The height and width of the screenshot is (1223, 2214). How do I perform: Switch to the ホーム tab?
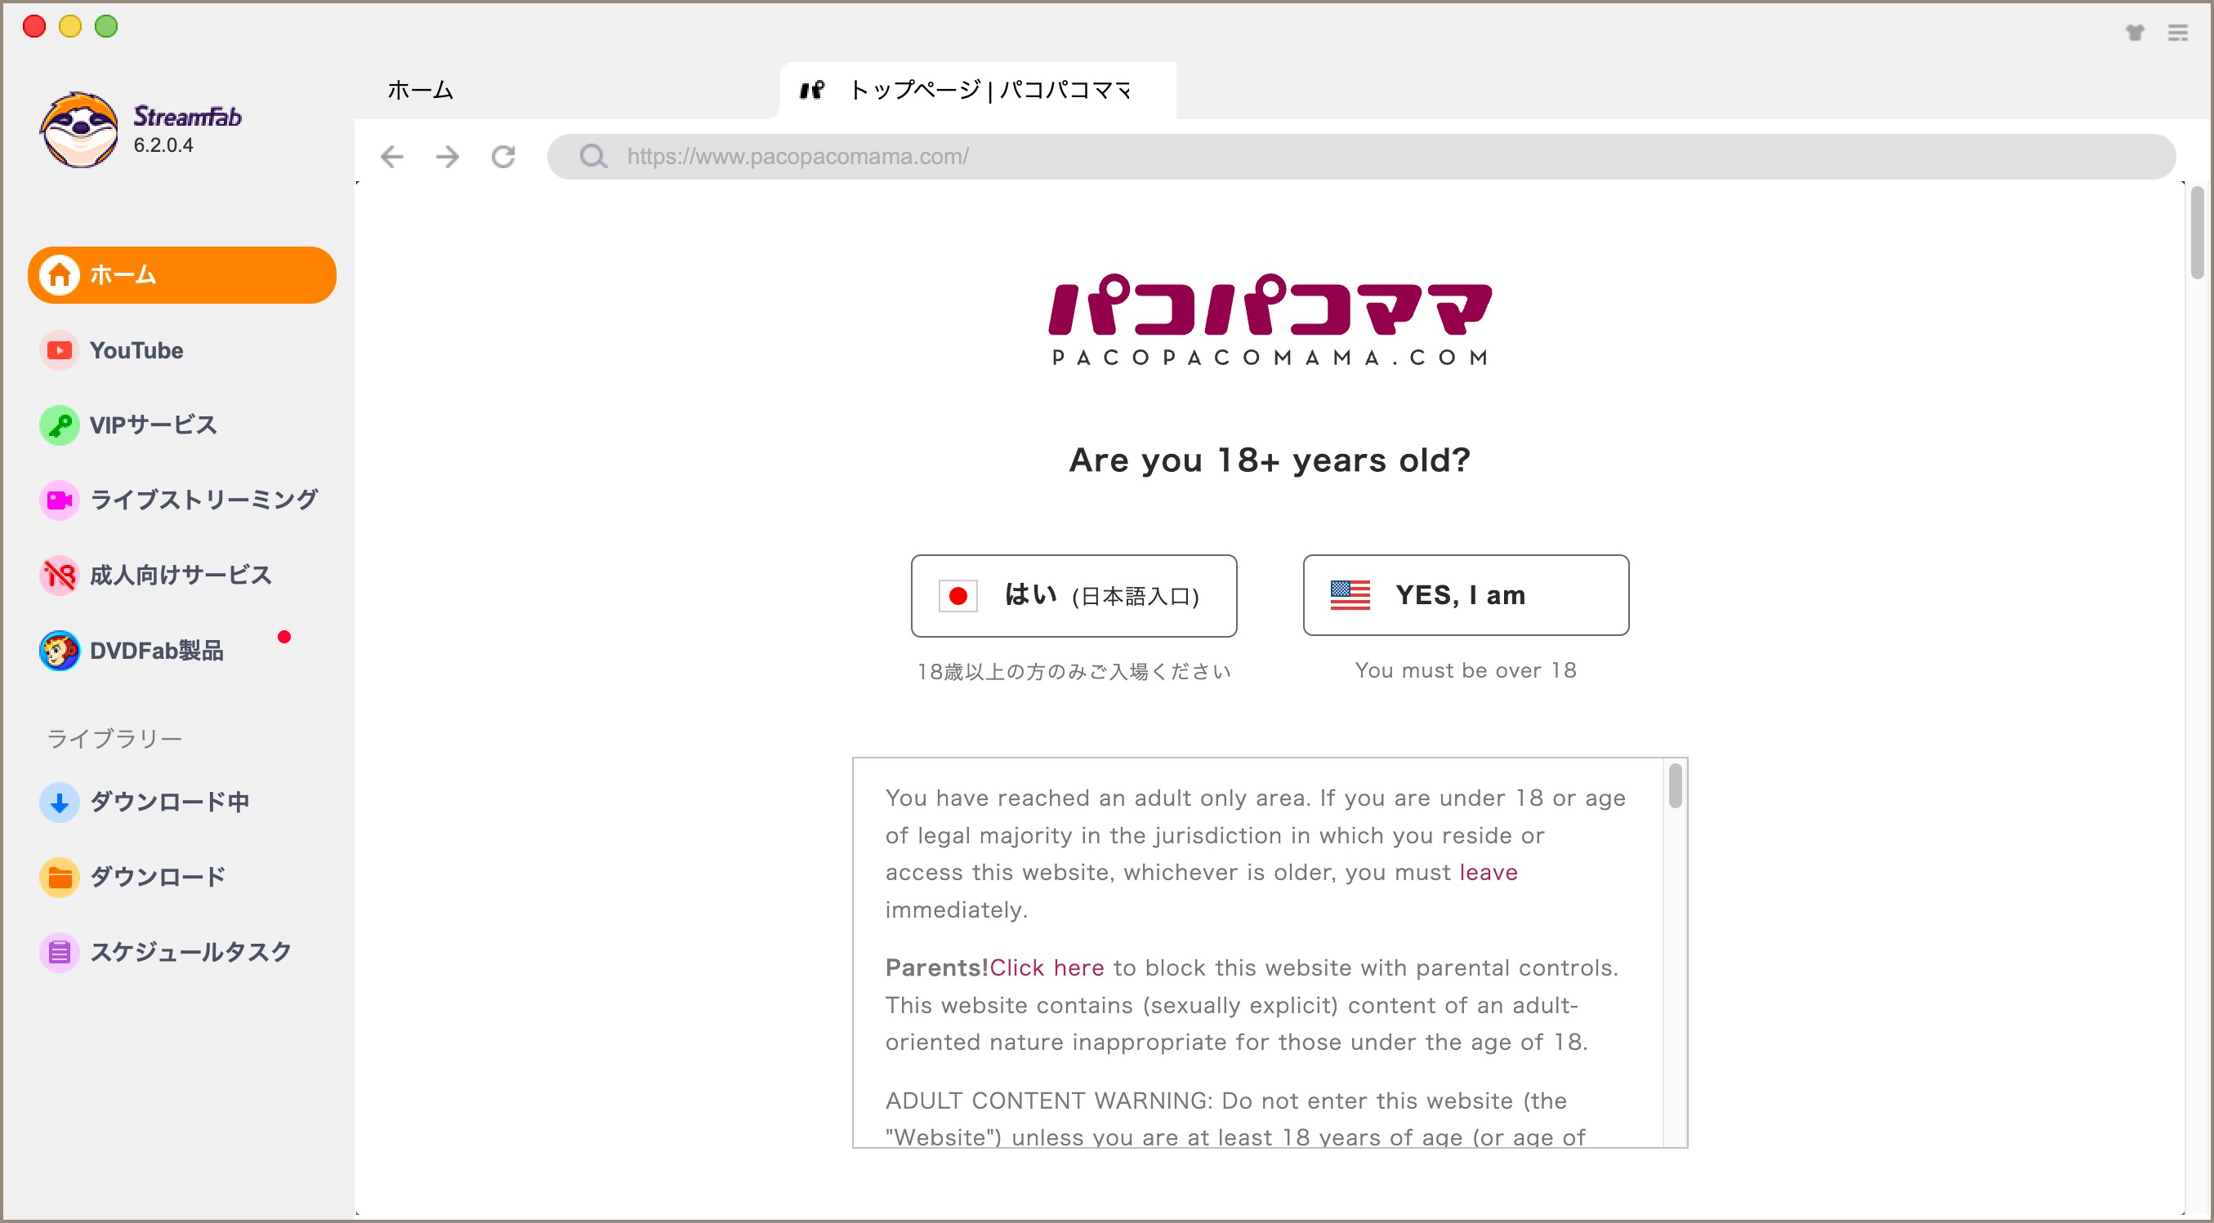[x=420, y=89]
